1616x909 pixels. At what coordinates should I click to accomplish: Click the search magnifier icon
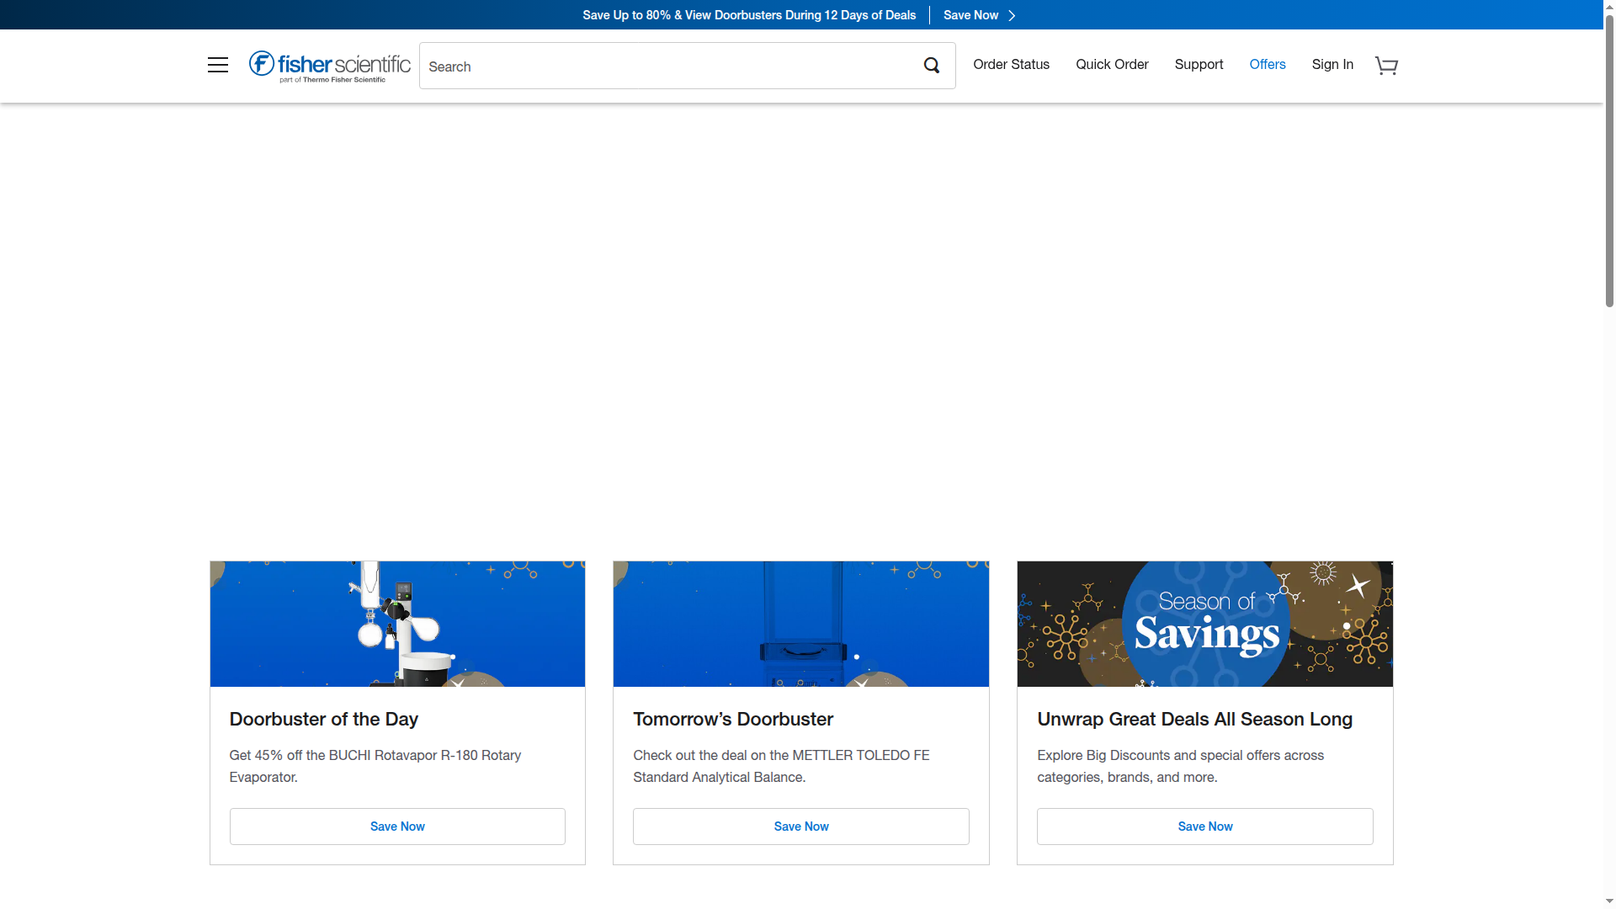(931, 65)
